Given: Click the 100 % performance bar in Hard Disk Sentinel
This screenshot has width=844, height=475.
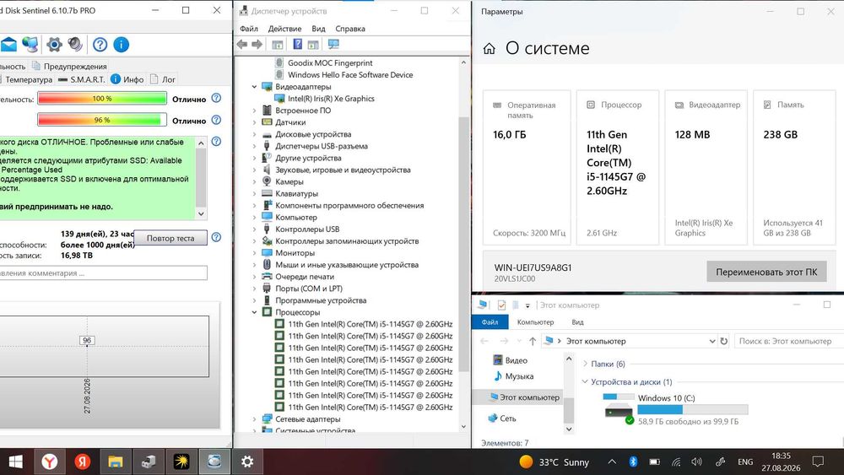Looking at the screenshot, I should coord(102,99).
